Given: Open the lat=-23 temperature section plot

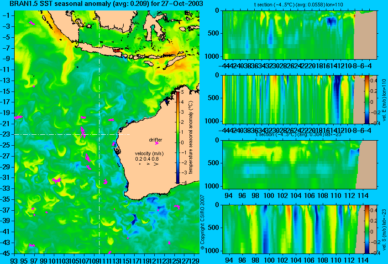Looking at the screenshot, I should pos(299,165).
